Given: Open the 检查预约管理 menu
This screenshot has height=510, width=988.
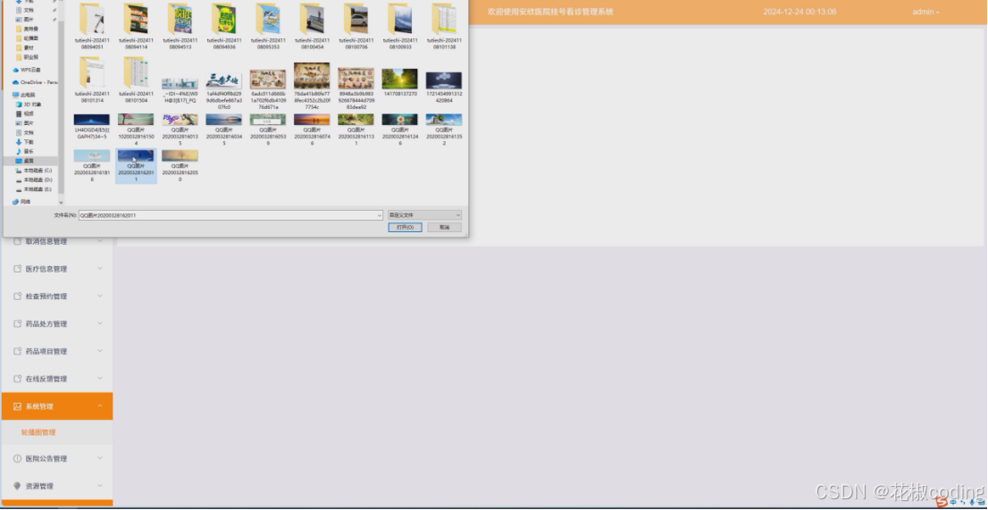Looking at the screenshot, I should (56, 297).
